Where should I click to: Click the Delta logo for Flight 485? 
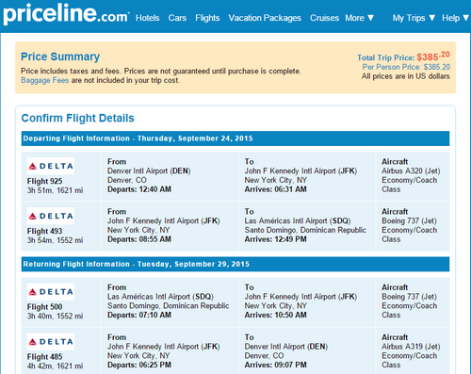tap(51, 342)
